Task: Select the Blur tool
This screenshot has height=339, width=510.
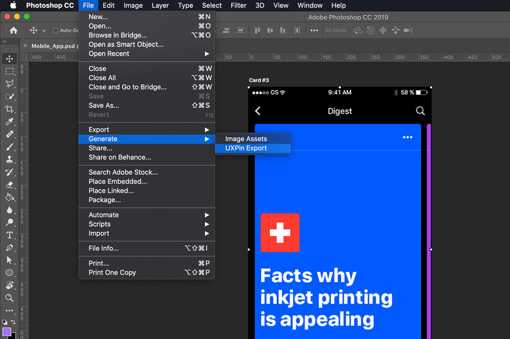Action: point(9,210)
